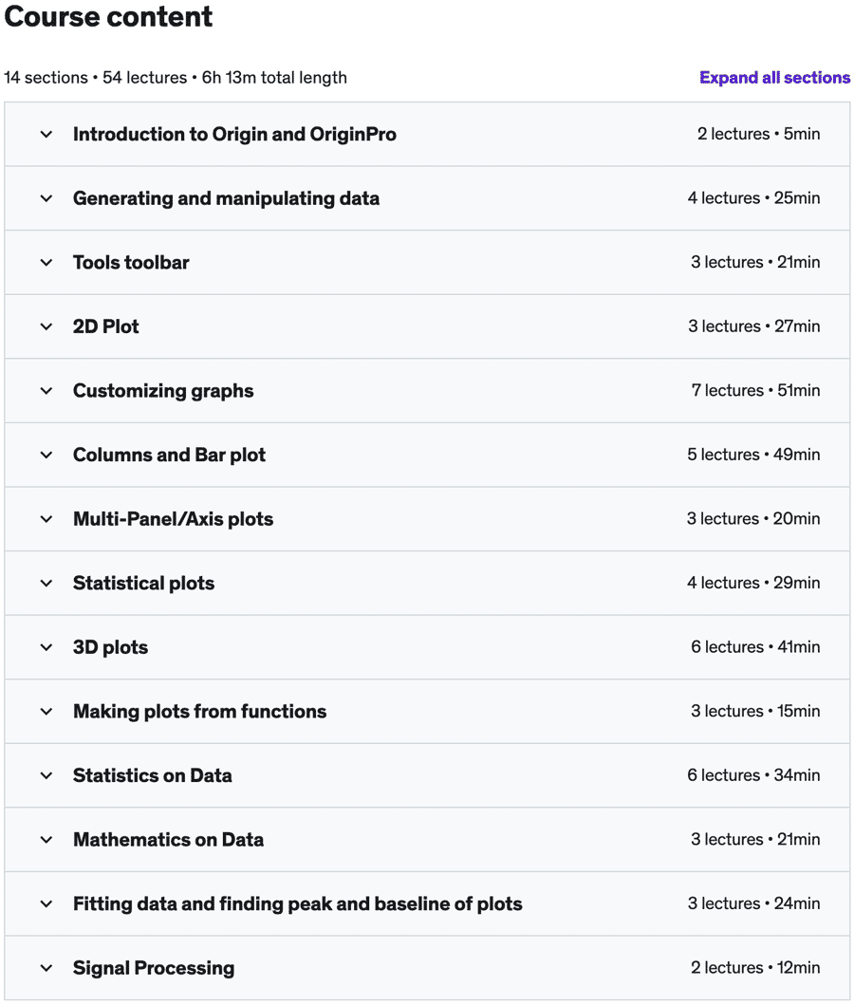Click the 7 lectures • 51min label
854x1005 pixels.
click(x=755, y=391)
